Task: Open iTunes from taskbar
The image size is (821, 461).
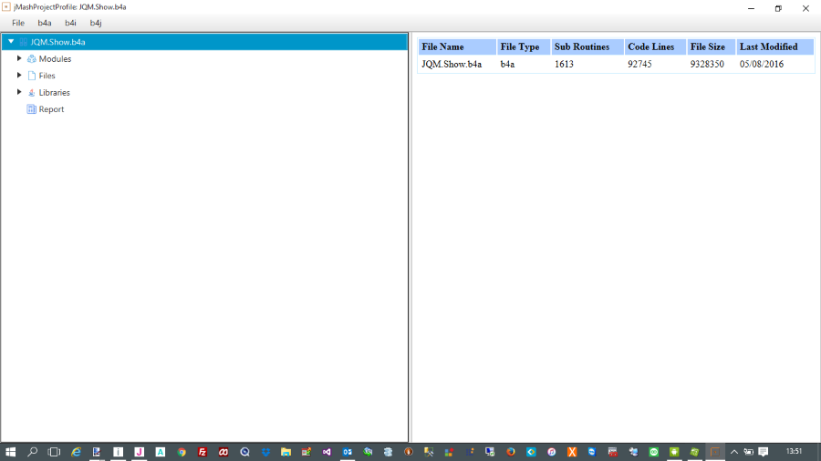Action: pyautogui.click(x=551, y=452)
